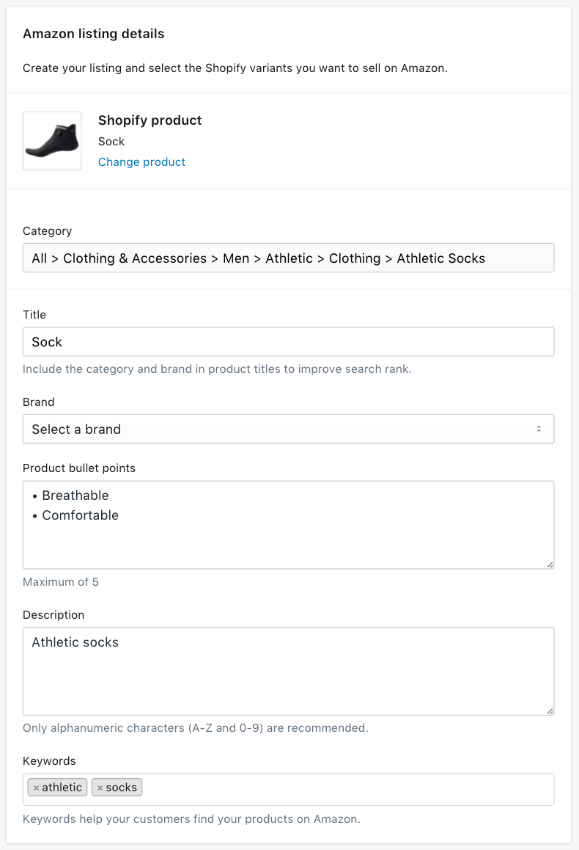Open the Change product link
This screenshot has width=579, height=850.
141,161
